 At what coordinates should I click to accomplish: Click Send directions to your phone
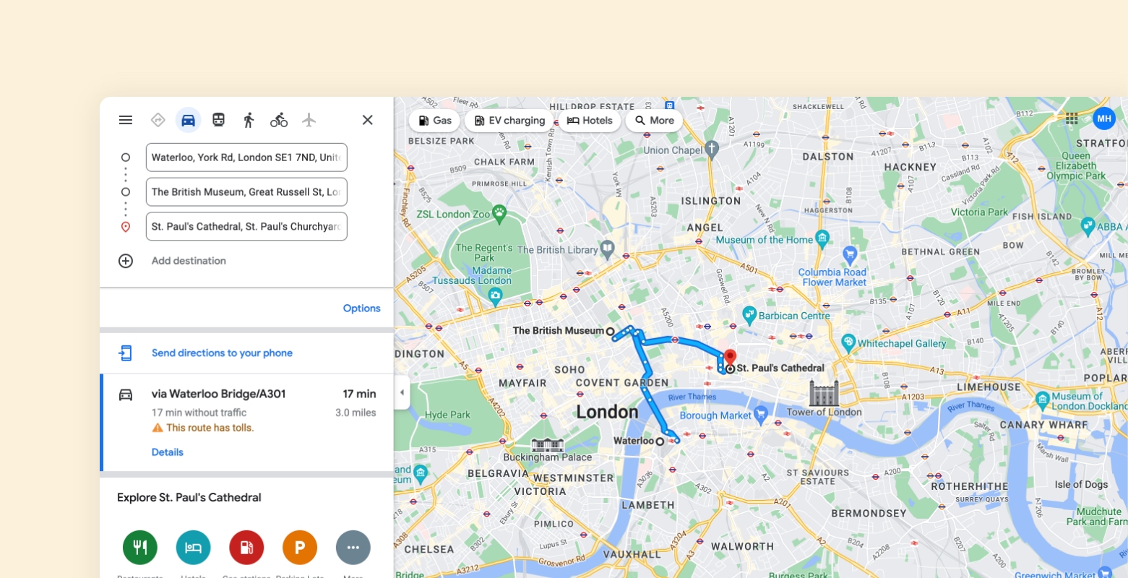(x=222, y=353)
